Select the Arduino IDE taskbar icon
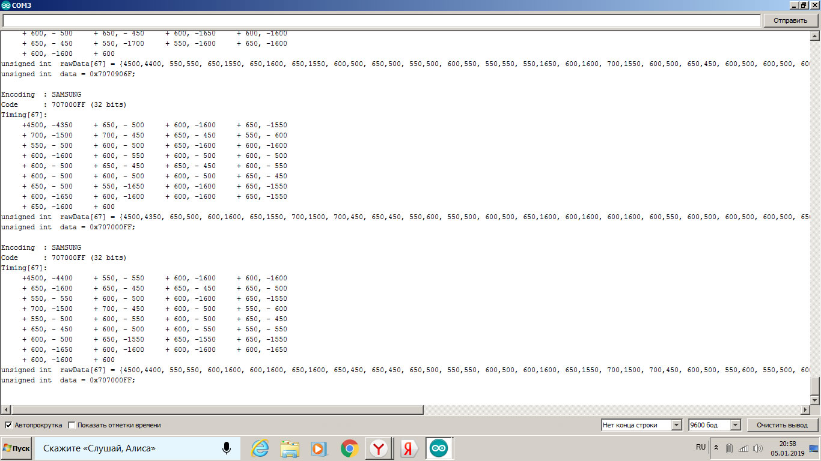The image size is (821, 461). pos(439,448)
